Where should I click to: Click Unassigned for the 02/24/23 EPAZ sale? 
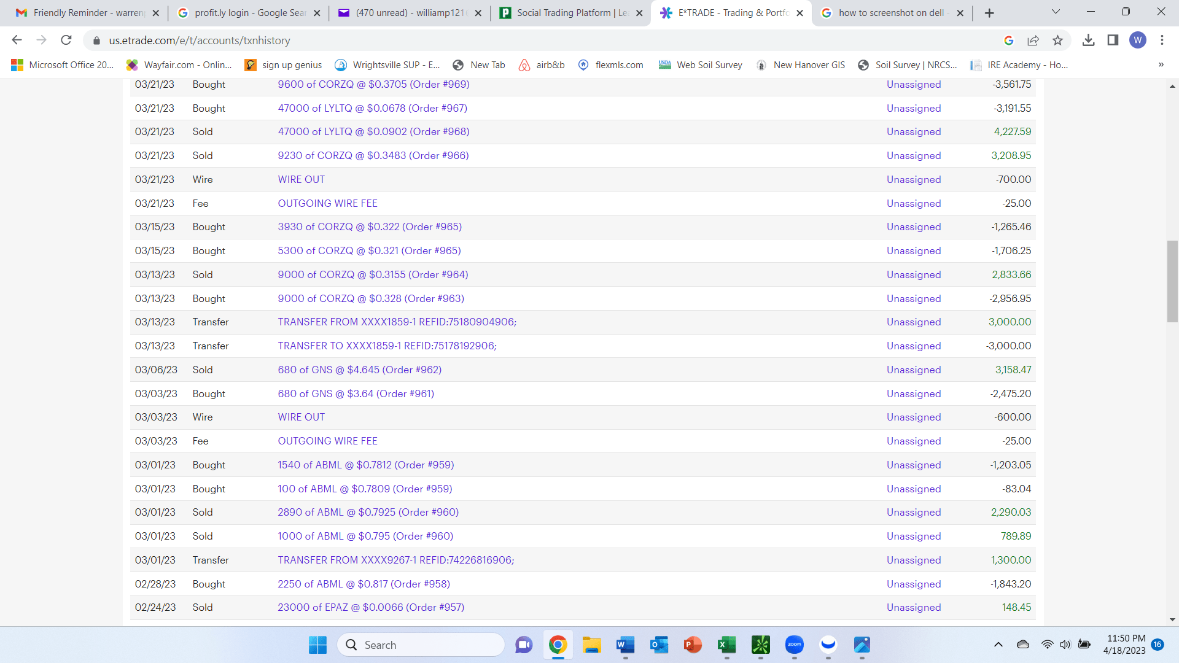(x=913, y=607)
